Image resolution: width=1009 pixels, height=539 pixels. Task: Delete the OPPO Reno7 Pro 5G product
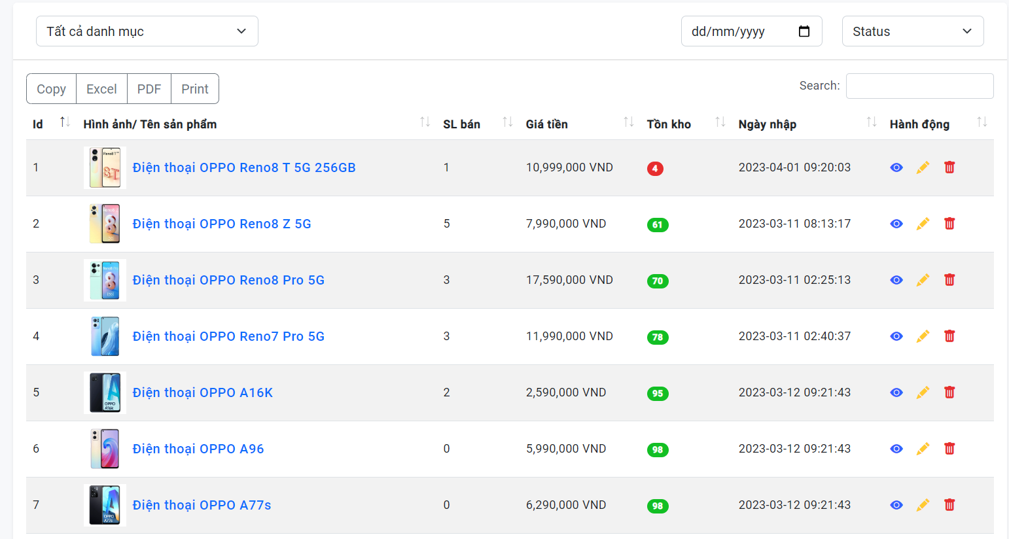949,336
